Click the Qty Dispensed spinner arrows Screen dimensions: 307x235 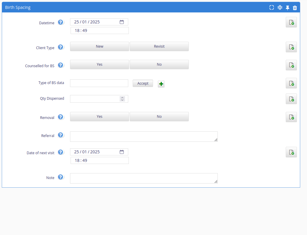point(122,99)
